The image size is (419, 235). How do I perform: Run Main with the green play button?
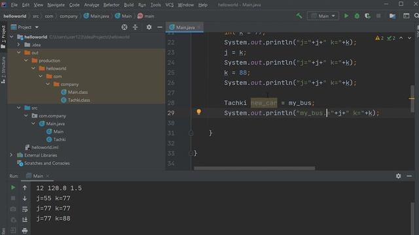coord(346,16)
